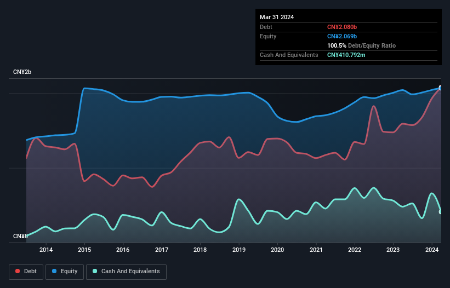Click the CN¥2.080b debt value
Screen dimensions: 450x288
click(342, 27)
